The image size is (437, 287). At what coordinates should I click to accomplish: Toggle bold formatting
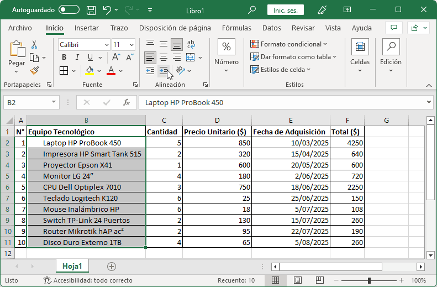click(64, 57)
